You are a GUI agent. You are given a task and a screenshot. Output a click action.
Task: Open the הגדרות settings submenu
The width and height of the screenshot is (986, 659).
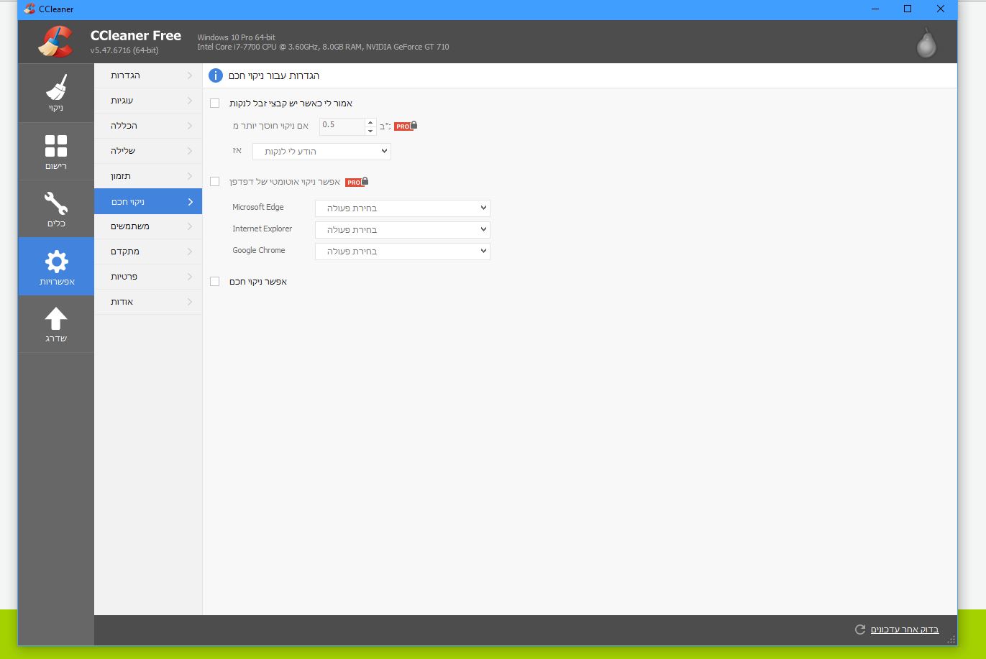[x=148, y=75]
